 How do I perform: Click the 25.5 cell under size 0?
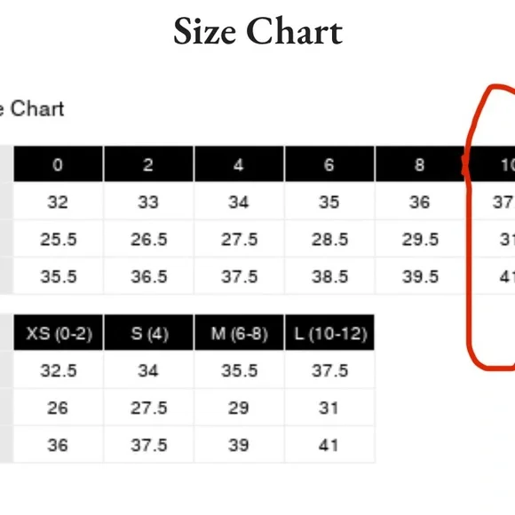pos(58,239)
